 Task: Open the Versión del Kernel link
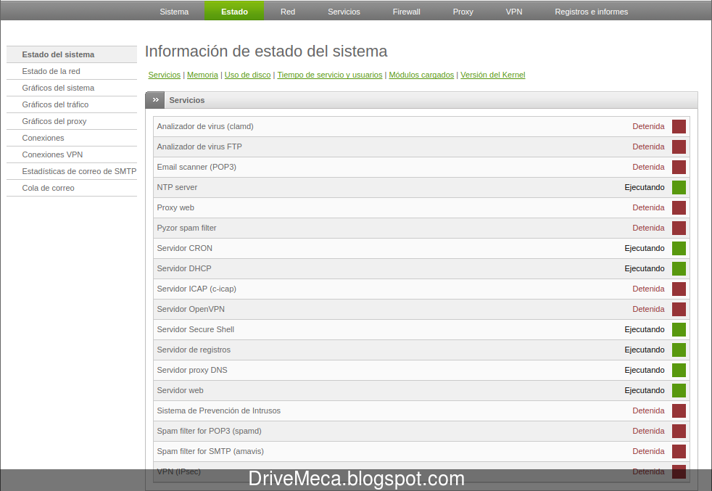[x=493, y=75]
